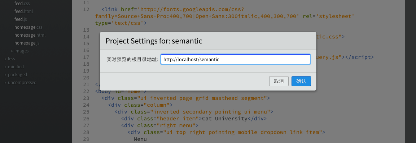The image size is (416, 143).
Task: Open feed.css in file tree
Action: [22, 4]
